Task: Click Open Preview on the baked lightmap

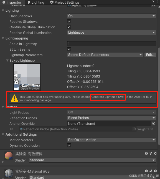Action: point(30,88)
